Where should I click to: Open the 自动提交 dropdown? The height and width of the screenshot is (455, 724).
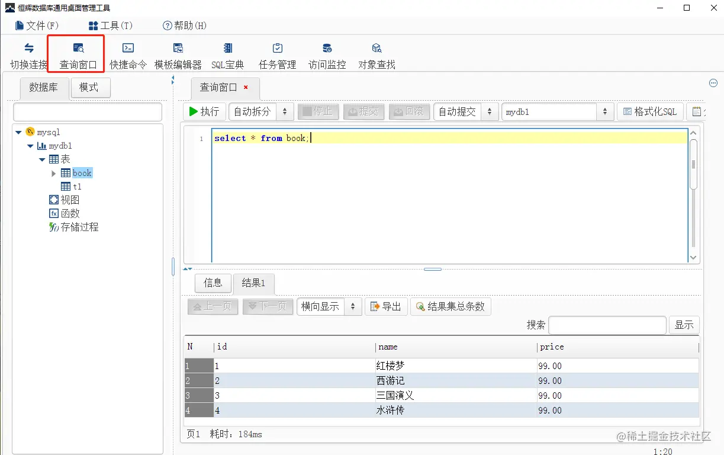pyautogui.click(x=466, y=111)
